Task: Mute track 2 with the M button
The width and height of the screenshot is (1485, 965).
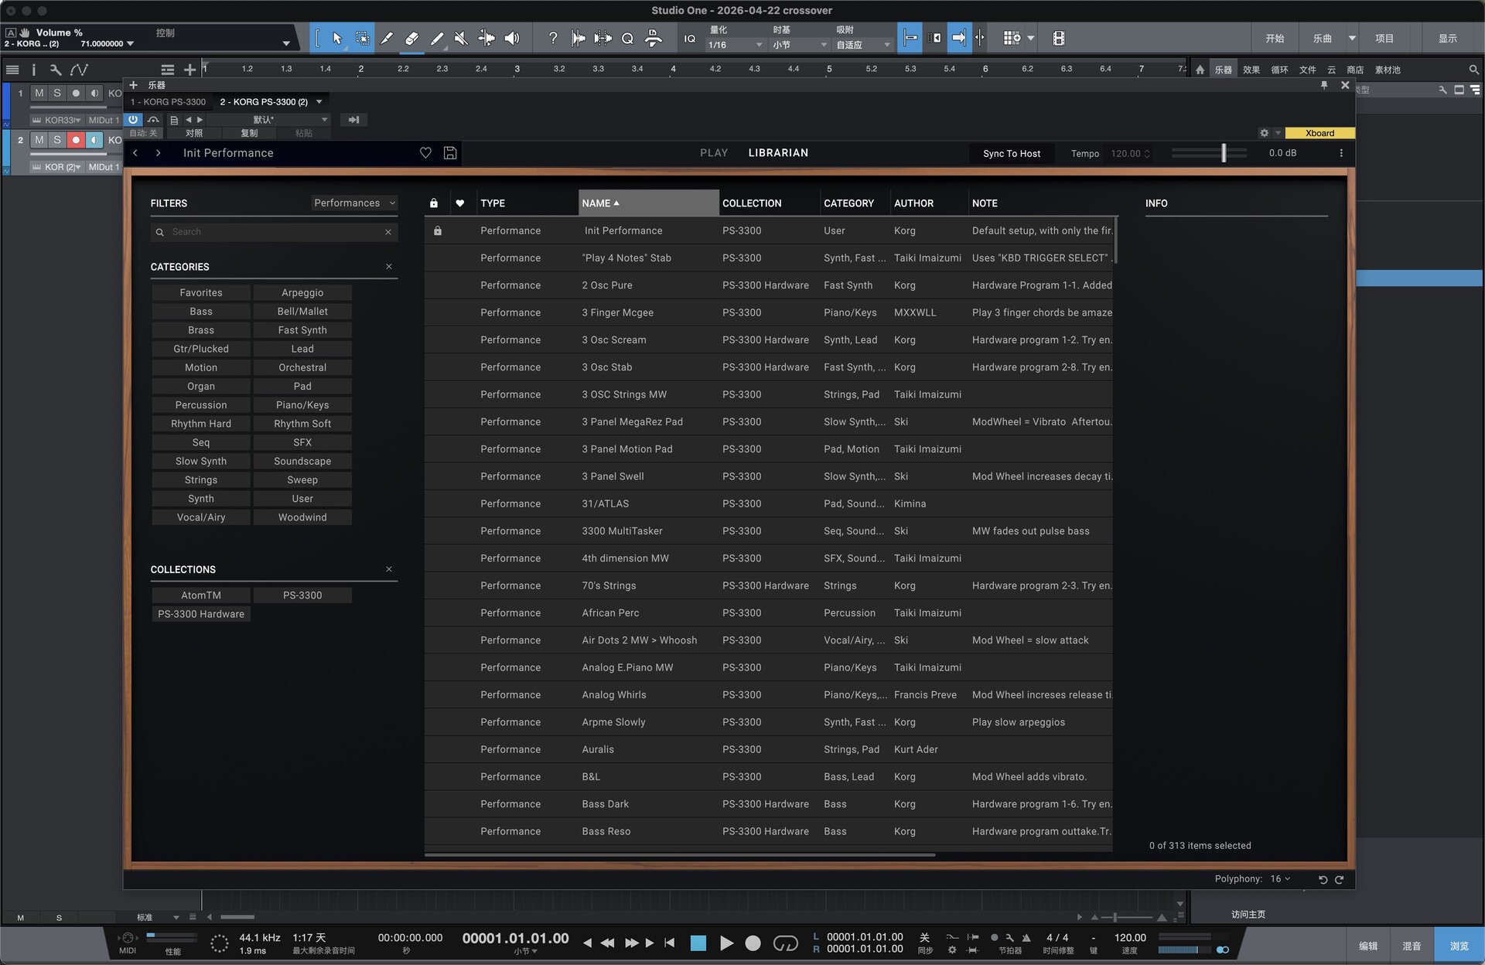Action: [39, 139]
